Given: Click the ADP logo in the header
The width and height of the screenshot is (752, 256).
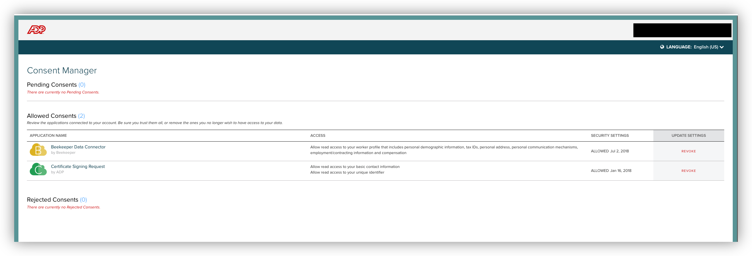Looking at the screenshot, I should tap(37, 29).
